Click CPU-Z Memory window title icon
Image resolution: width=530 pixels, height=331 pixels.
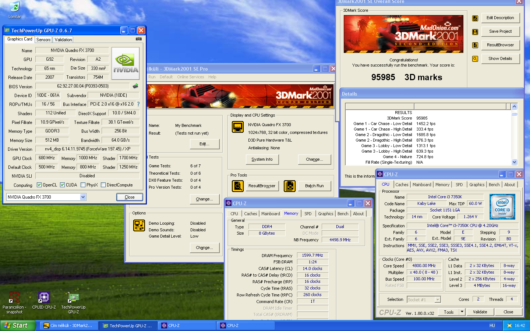[x=229, y=203]
